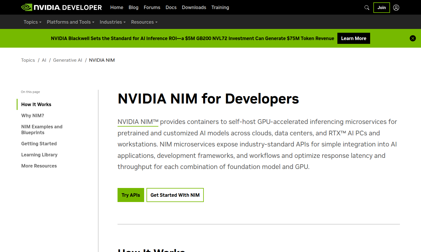Navigate to Generative AI breadcrumb link
The width and height of the screenshot is (421, 252).
pos(68,60)
